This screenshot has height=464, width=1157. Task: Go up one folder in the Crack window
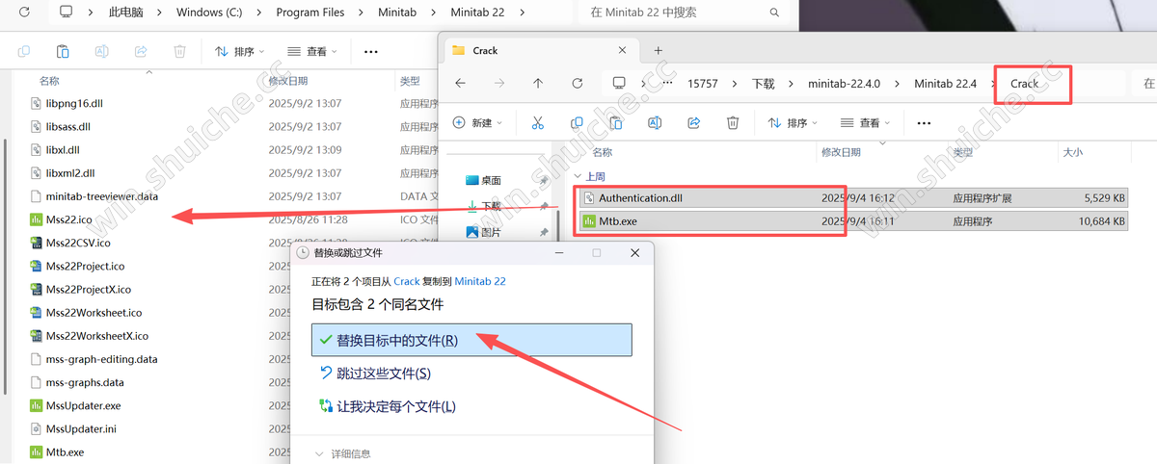click(x=538, y=84)
